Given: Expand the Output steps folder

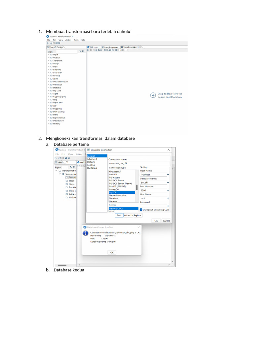Looking at the screenshot, I should tap(48, 58).
